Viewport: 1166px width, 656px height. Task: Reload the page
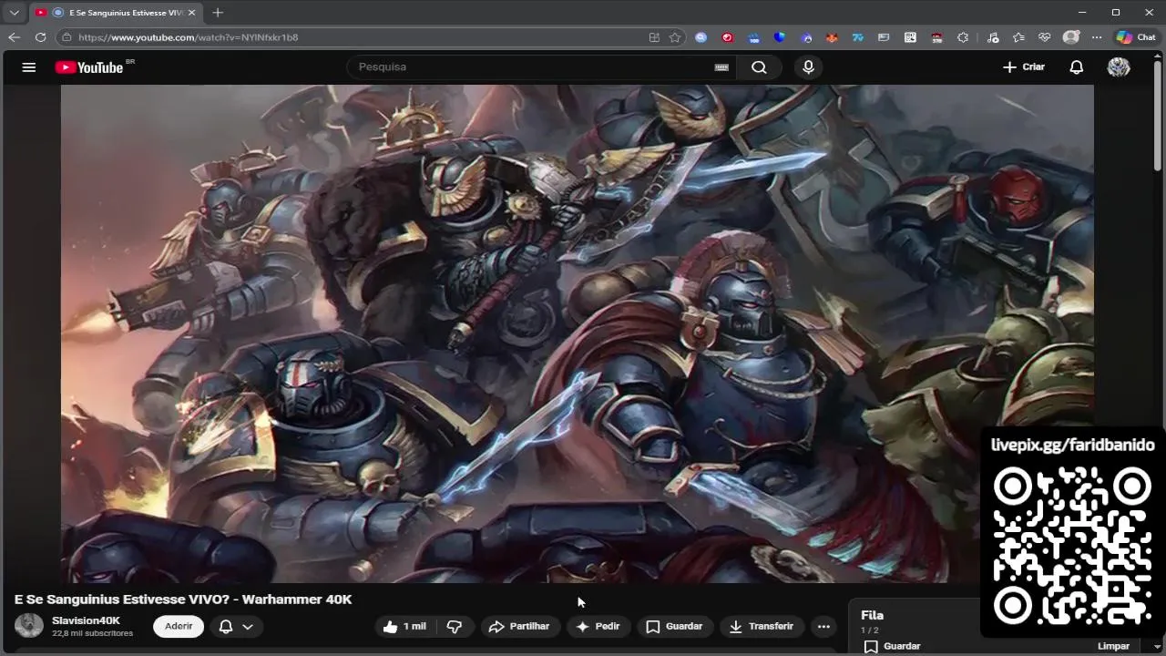(40, 37)
